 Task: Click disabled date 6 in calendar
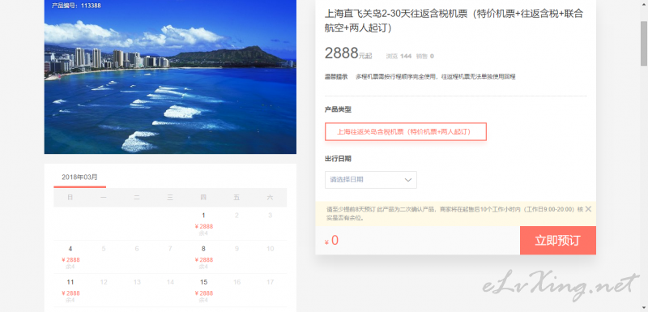point(137,249)
